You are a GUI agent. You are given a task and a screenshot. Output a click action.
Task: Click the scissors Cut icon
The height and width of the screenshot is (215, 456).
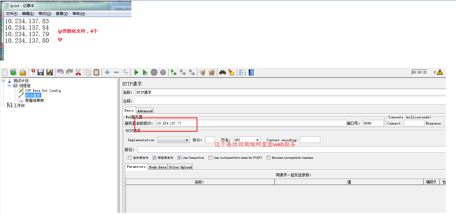click(78, 72)
